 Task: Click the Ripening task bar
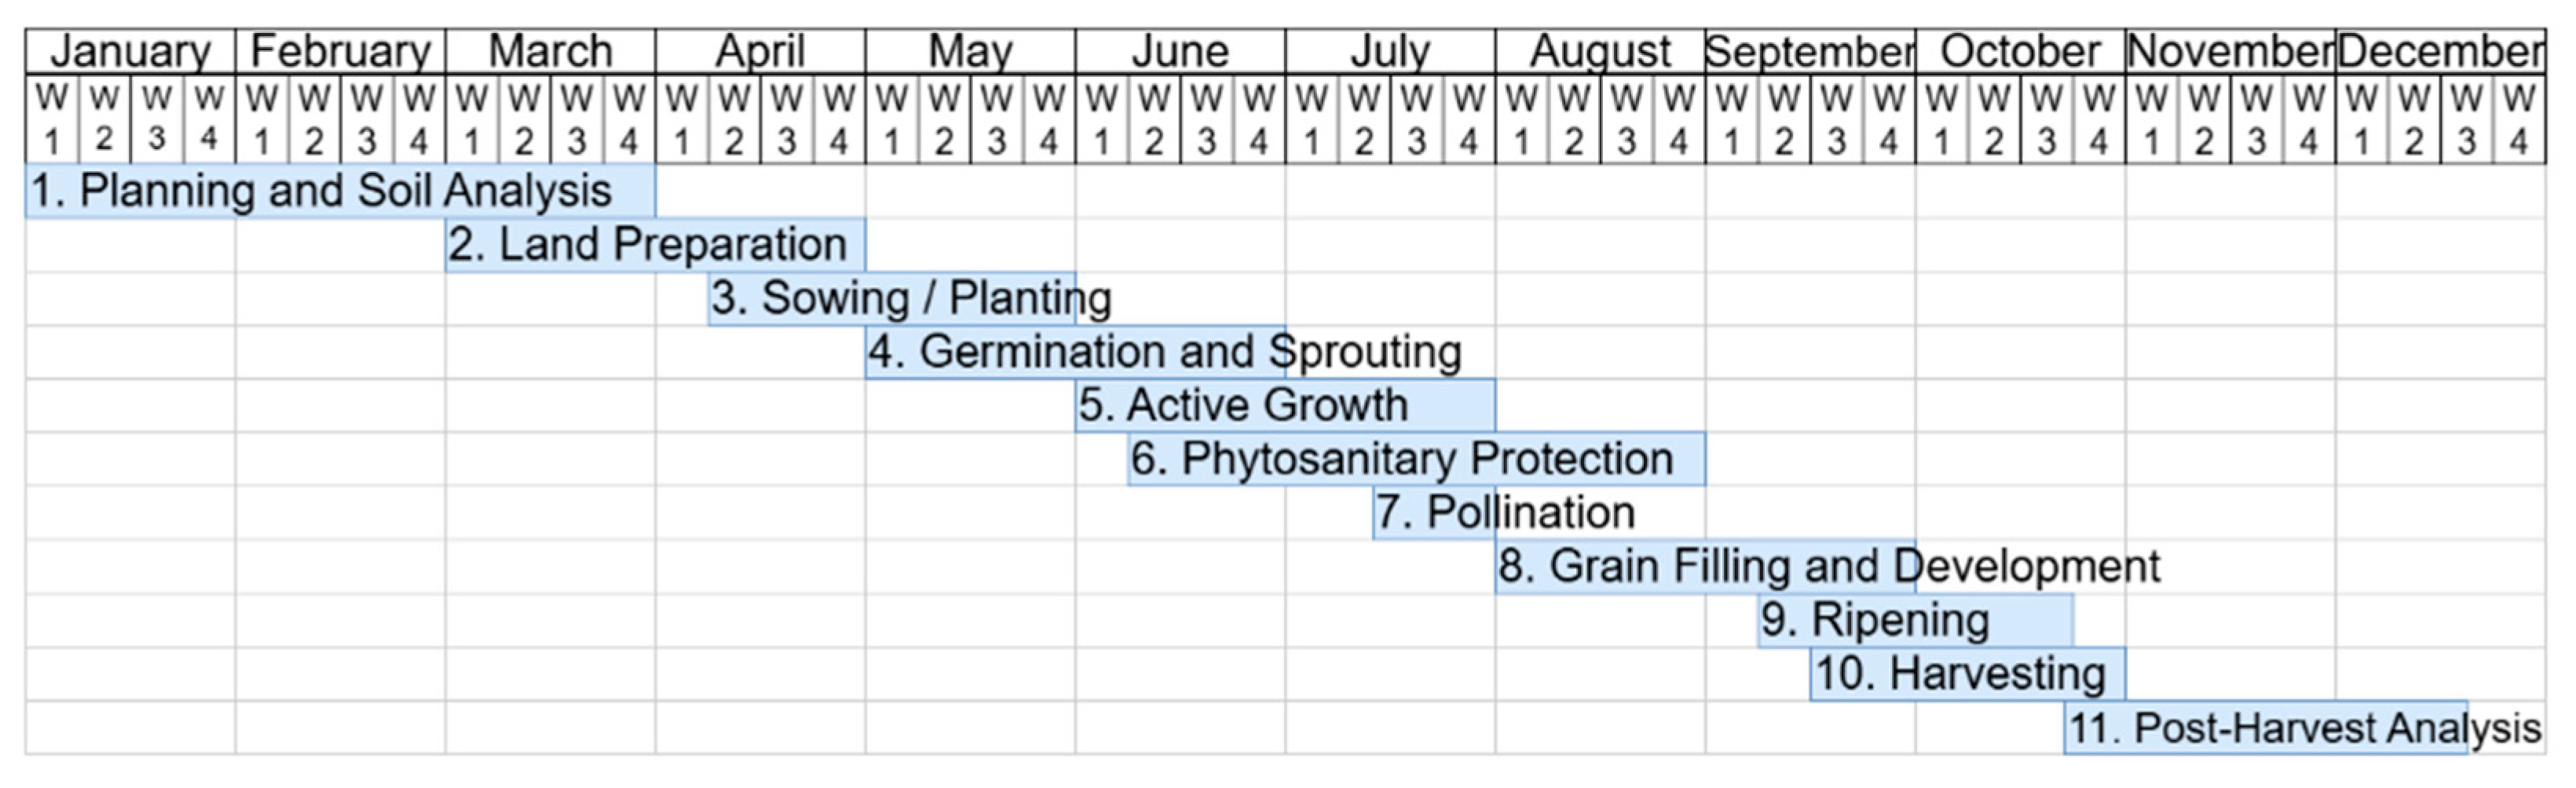pyautogui.click(x=1915, y=620)
